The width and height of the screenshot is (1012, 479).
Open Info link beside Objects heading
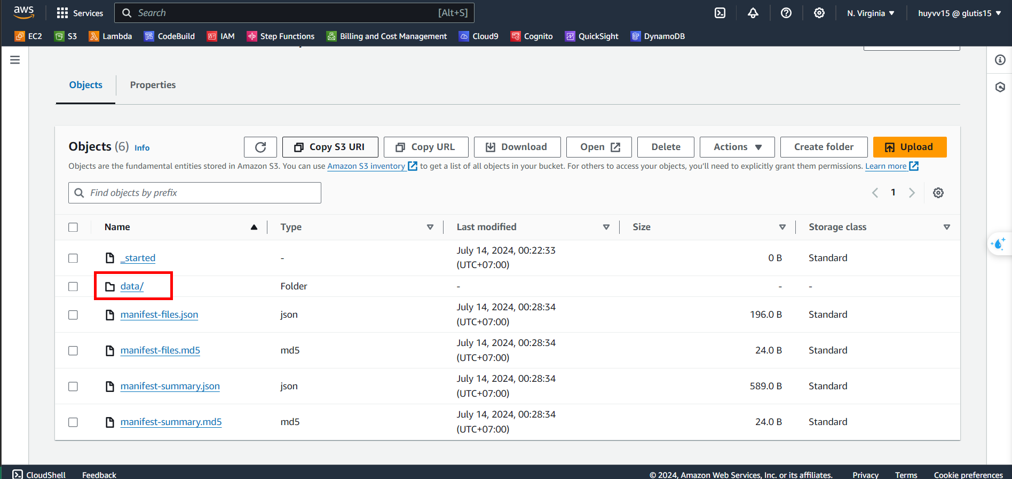142,148
